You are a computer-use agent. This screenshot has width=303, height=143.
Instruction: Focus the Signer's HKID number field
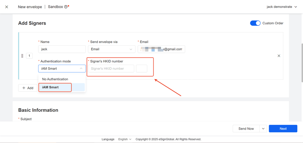[x=111, y=69]
